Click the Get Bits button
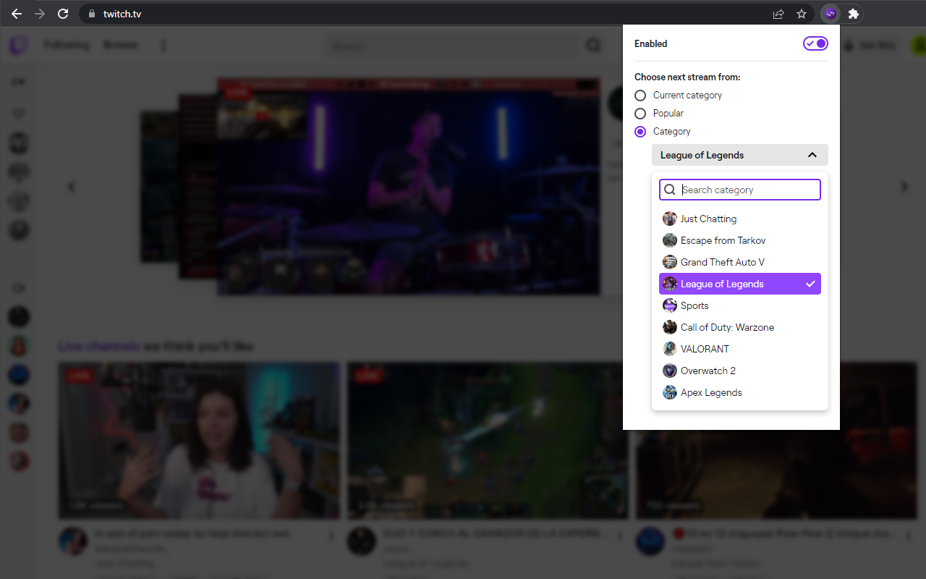 click(x=872, y=46)
